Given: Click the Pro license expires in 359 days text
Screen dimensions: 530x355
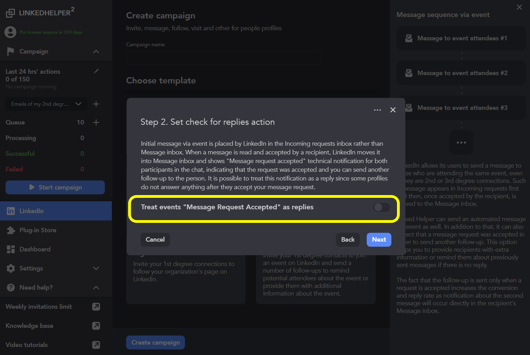Looking at the screenshot, I should 51,32.
